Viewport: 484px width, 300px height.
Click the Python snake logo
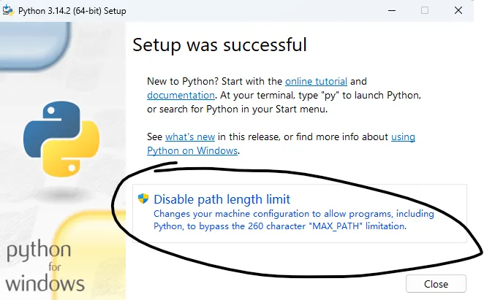click(61, 139)
